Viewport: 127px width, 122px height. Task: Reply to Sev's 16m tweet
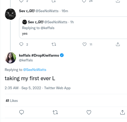[21, 44]
